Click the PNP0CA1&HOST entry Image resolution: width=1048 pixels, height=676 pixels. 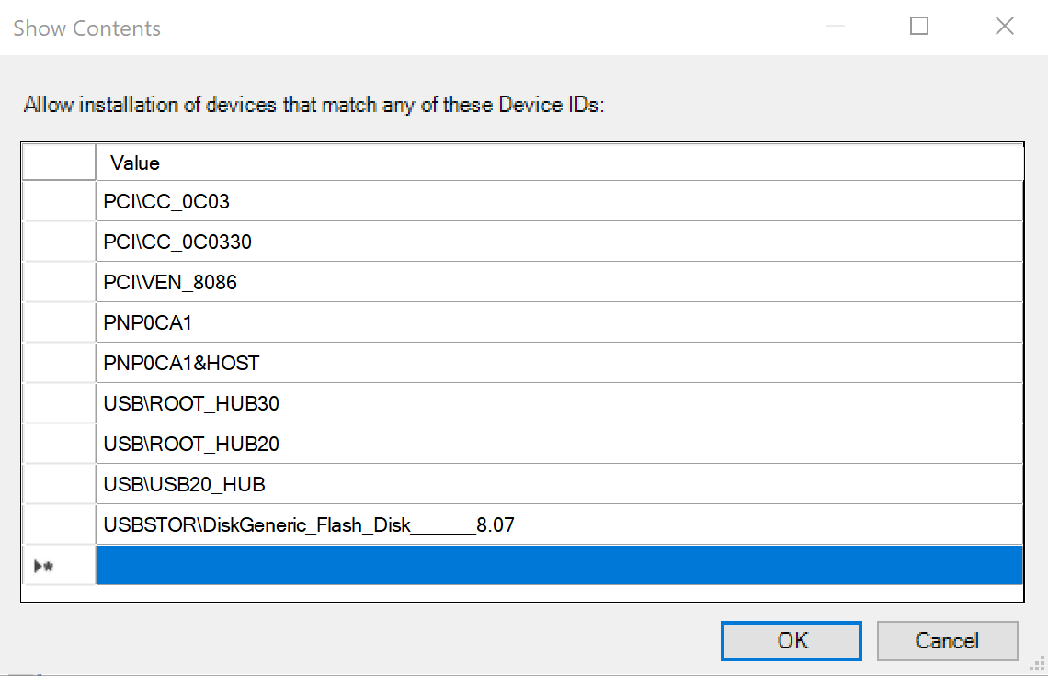click(x=559, y=363)
